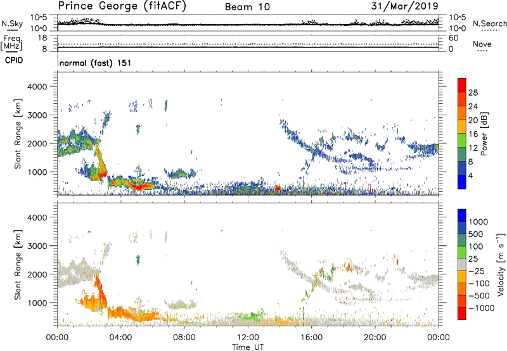Click the "18" tick on the frequency axis
This screenshot has width=507, height=351.
[42, 38]
